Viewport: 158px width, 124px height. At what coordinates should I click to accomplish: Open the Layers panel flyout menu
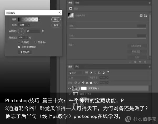(150, 67)
